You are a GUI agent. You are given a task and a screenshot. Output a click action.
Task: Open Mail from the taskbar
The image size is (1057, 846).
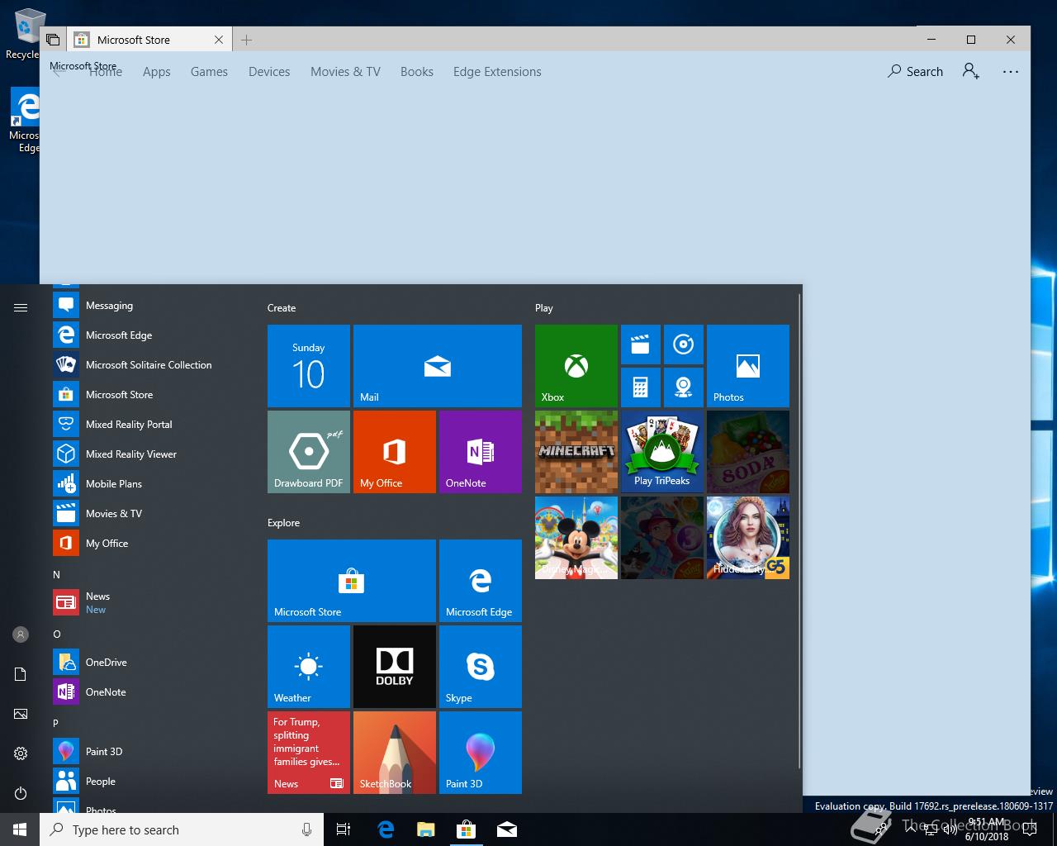(507, 829)
